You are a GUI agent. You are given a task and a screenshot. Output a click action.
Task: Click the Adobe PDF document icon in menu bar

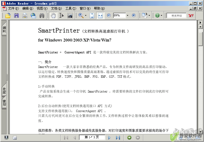click(x=5, y=8)
